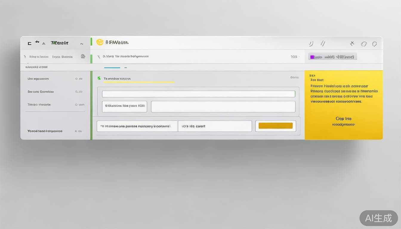Select the 'Yoveal' item at sidebar bottom
The image size is (401, 229).
(x=45, y=131)
